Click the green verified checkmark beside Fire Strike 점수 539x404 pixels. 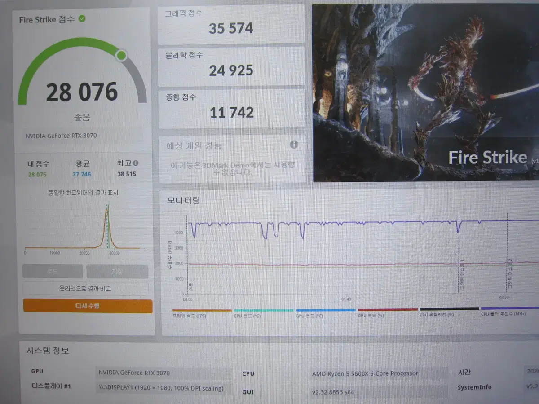pyautogui.click(x=82, y=19)
